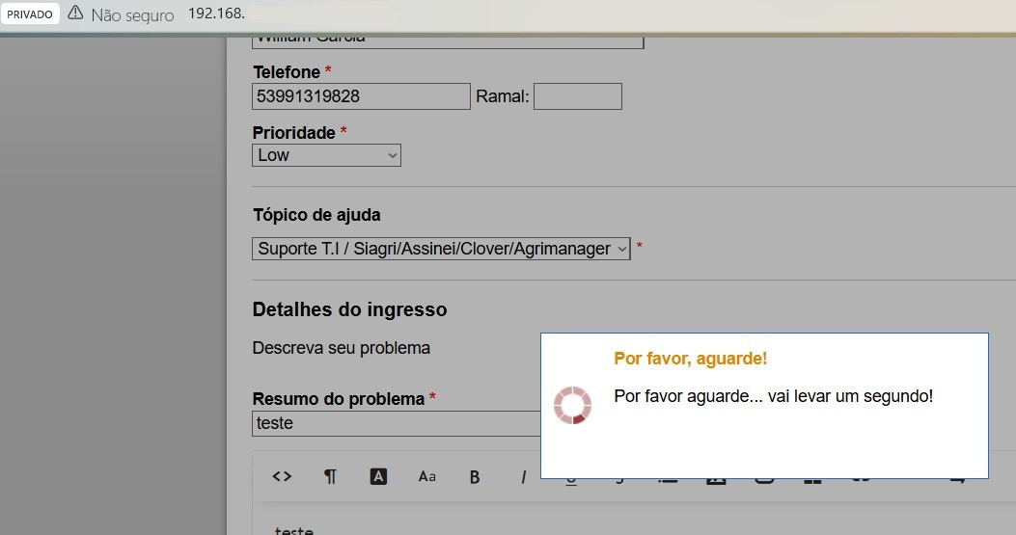The height and width of the screenshot is (535, 1016).
Task: Click the wait message text in dialog
Action: pos(773,396)
